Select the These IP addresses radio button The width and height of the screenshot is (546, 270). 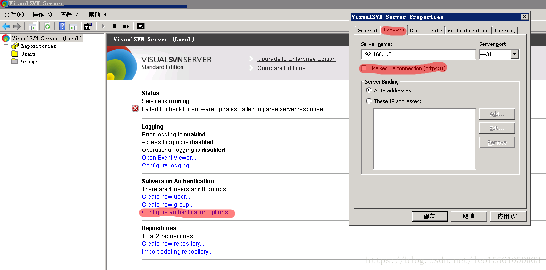click(x=369, y=101)
